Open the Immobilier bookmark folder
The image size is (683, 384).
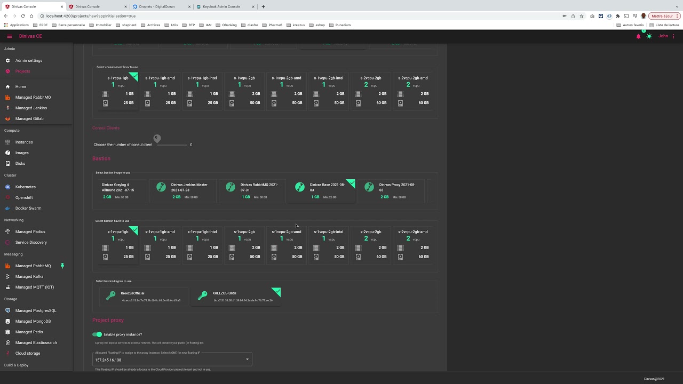coord(101,25)
